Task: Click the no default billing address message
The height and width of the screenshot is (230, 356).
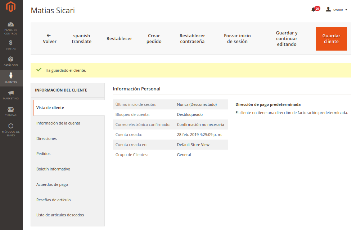Action: pos(292,113)
